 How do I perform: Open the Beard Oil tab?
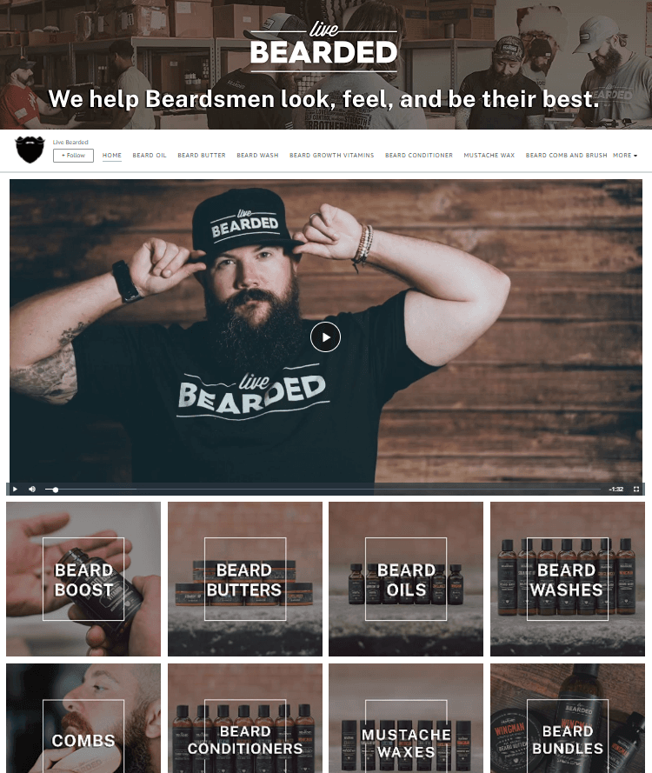pos(150,156)
